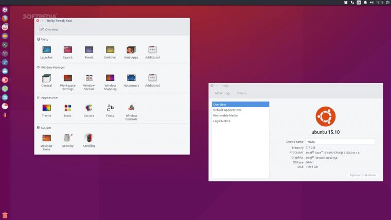
Task: Open the Ubuntu Dash from the launcher
Action: [5, 10]
